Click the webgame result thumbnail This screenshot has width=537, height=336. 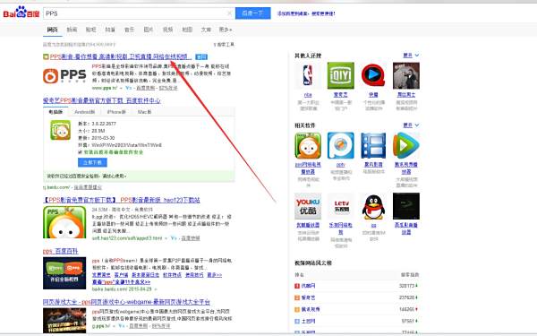(x=64, y=321)
